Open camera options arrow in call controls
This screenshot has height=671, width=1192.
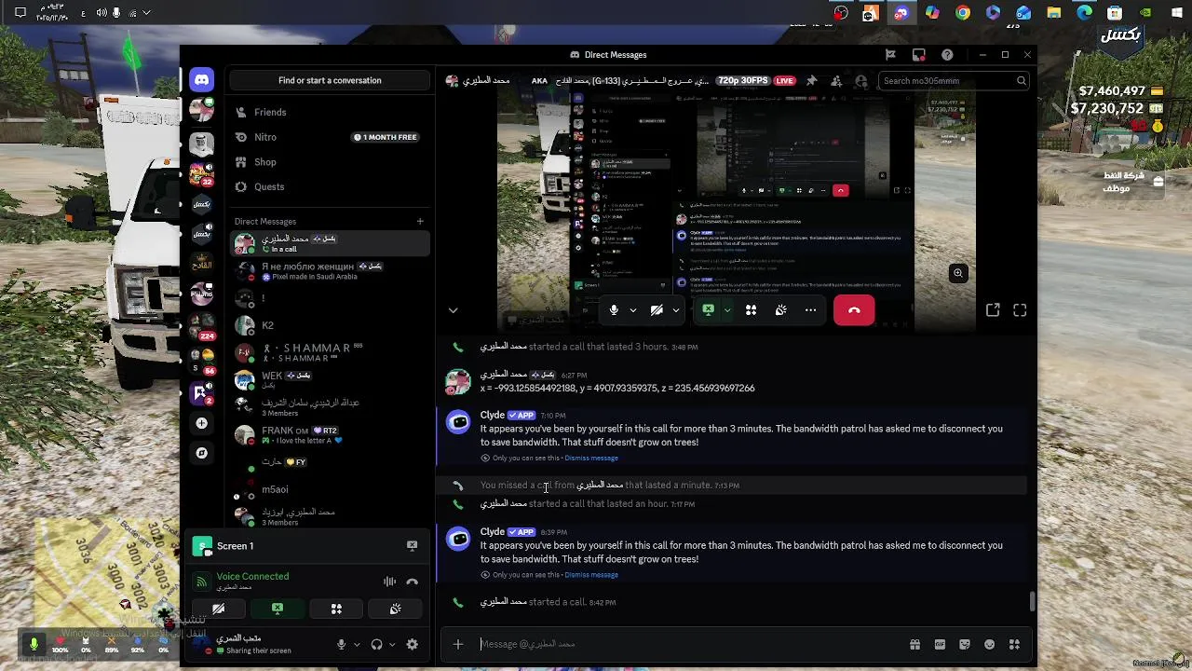click(x=676, y=310)
